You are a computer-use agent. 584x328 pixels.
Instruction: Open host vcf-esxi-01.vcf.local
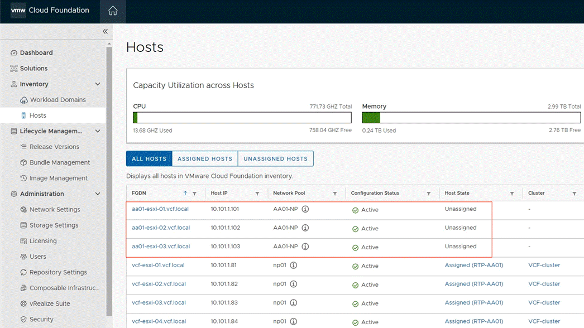point(158,266)
